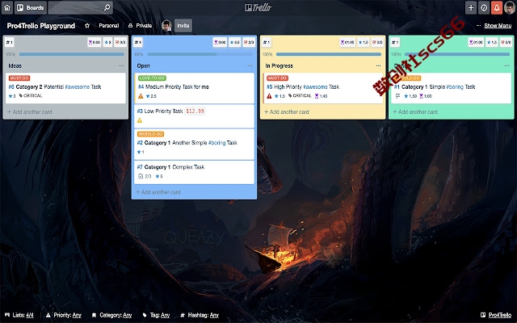Click SHOULD-DO label on card #2
517x323 pixels.
[151, 134]
